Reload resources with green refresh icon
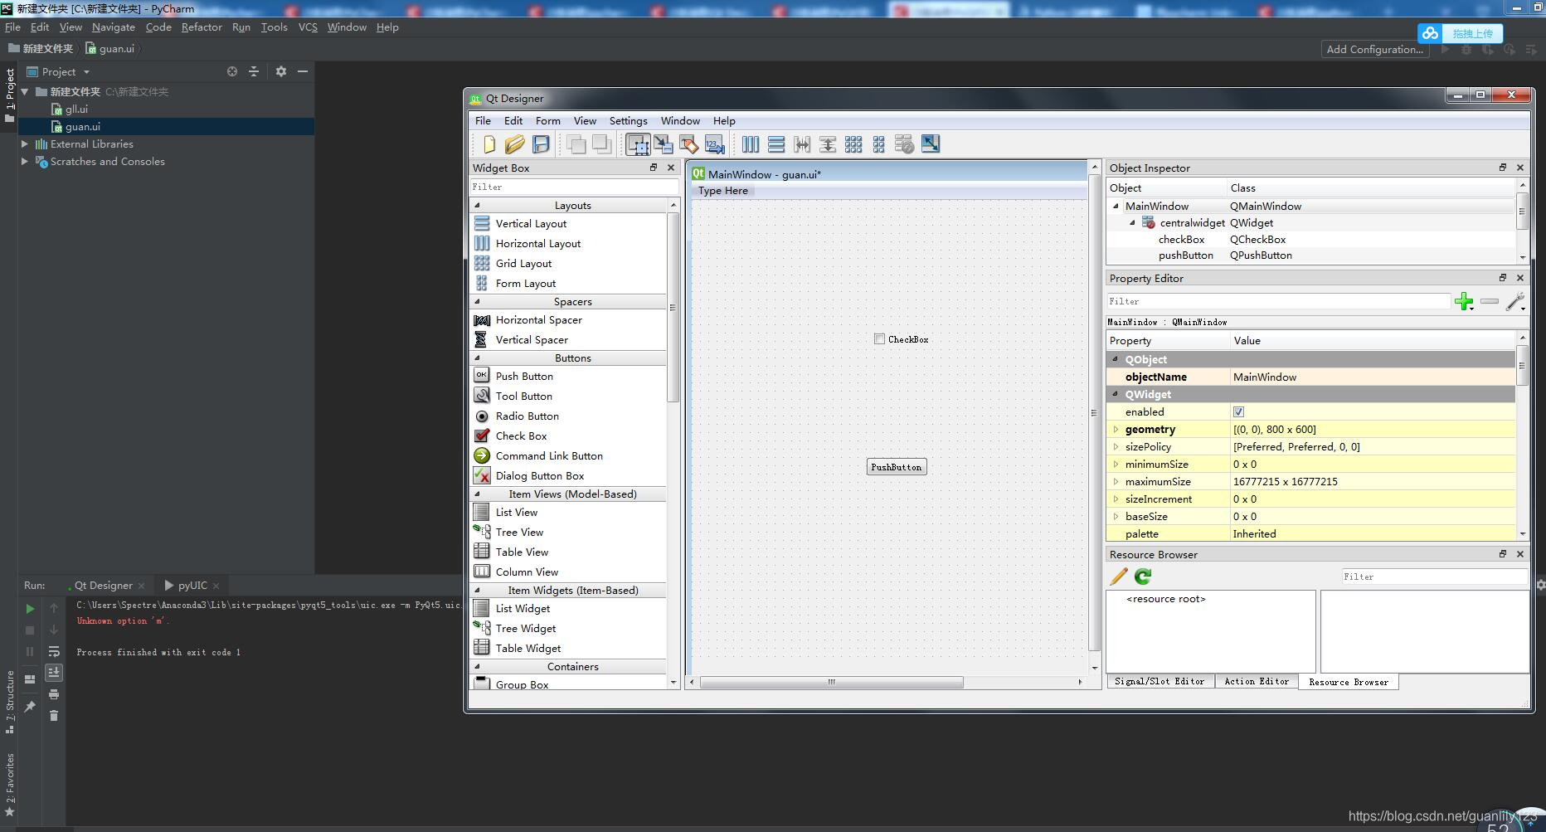This screenshot has height=832, width=1546. [x=1143, y=577]
